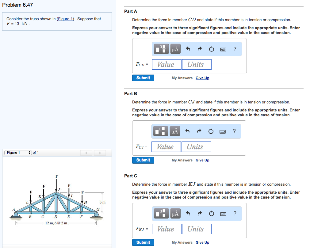The width and height of the screenshot is (310, 248).
Task: Open the Figure 1 selector dropdown
Action: (18, 153)
